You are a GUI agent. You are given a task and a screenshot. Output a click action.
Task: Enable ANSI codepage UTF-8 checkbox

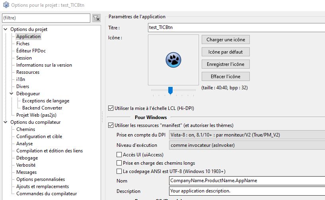click(x=119, y=171)
